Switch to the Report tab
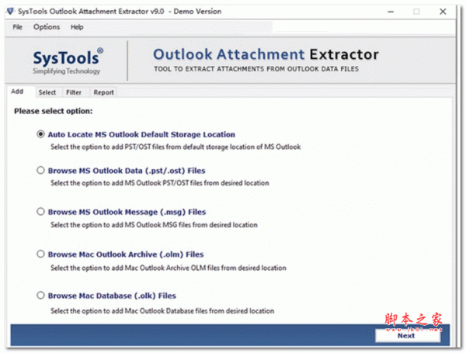466x353 pixels. 104,92
